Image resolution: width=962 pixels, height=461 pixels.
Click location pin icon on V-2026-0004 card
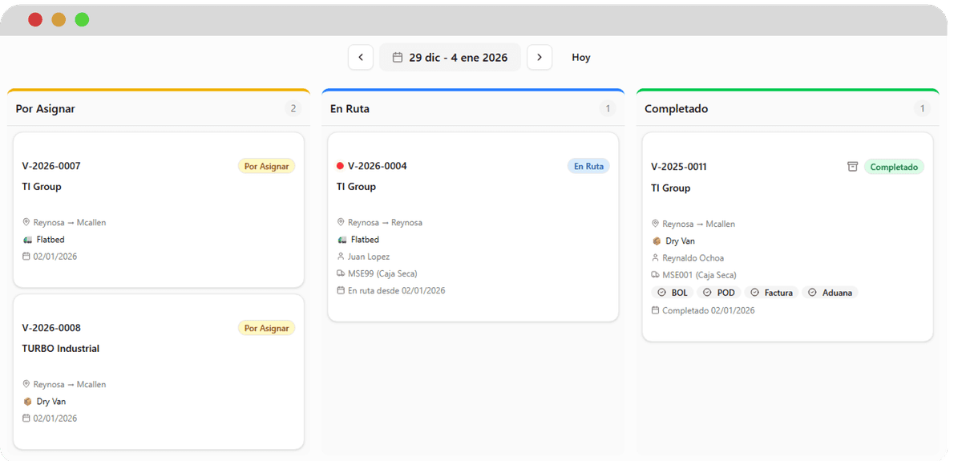341,223
